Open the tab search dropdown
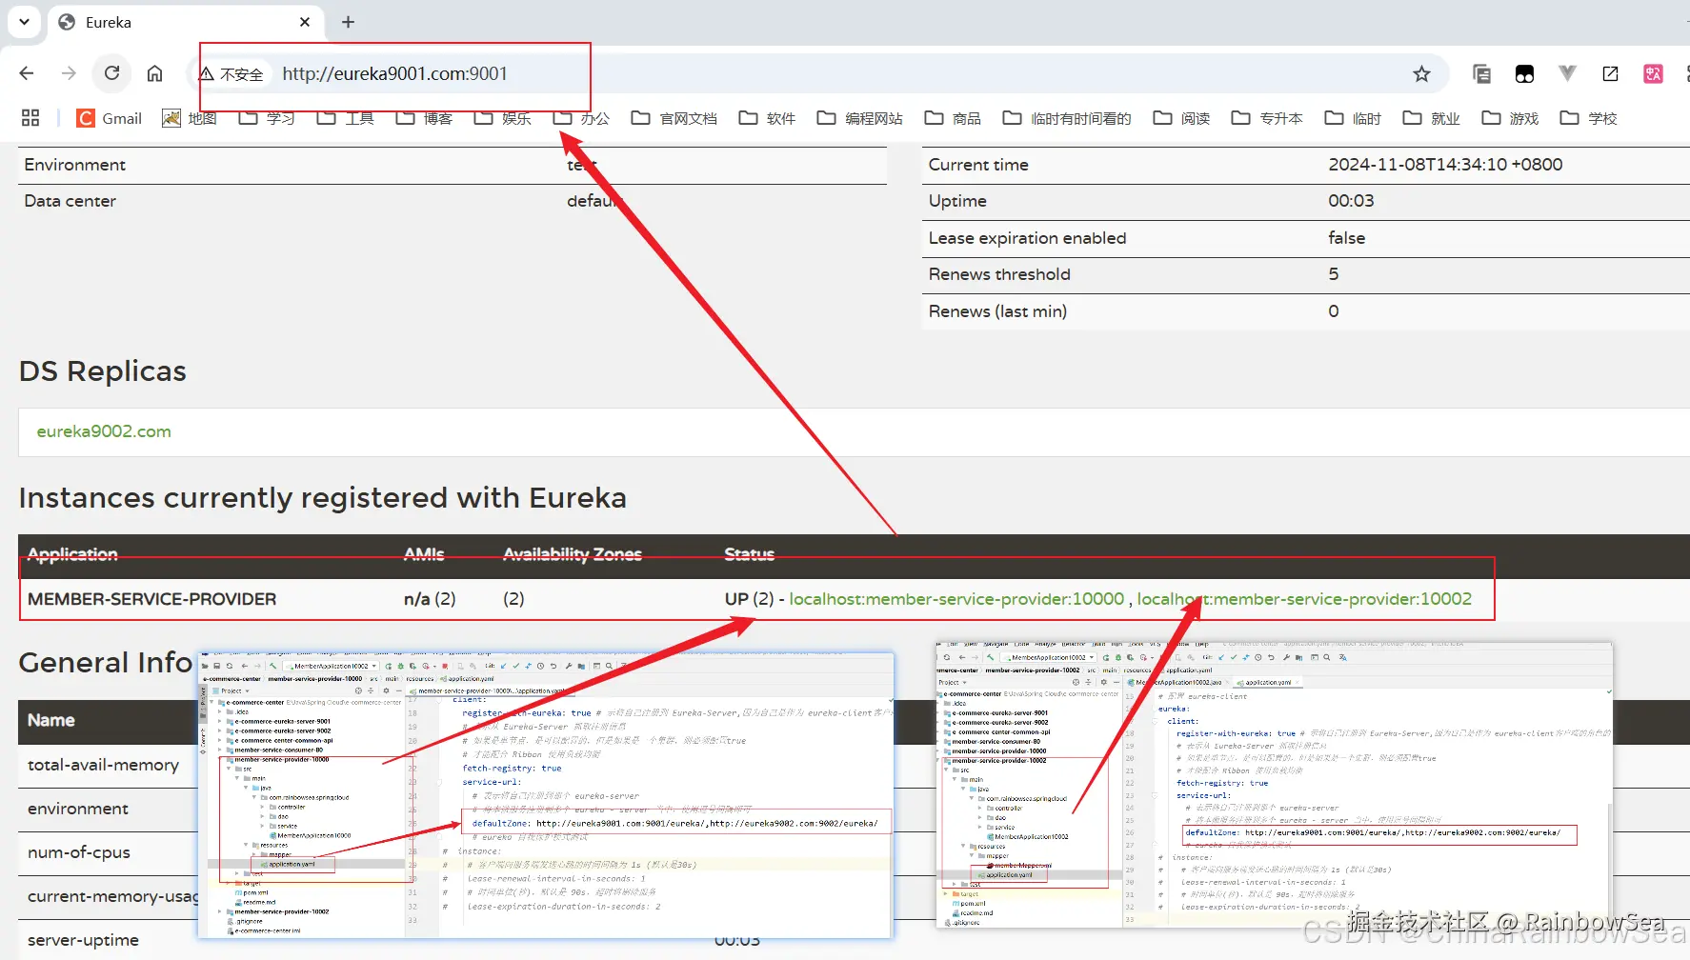1690x960 pixels. pos(24,22)
